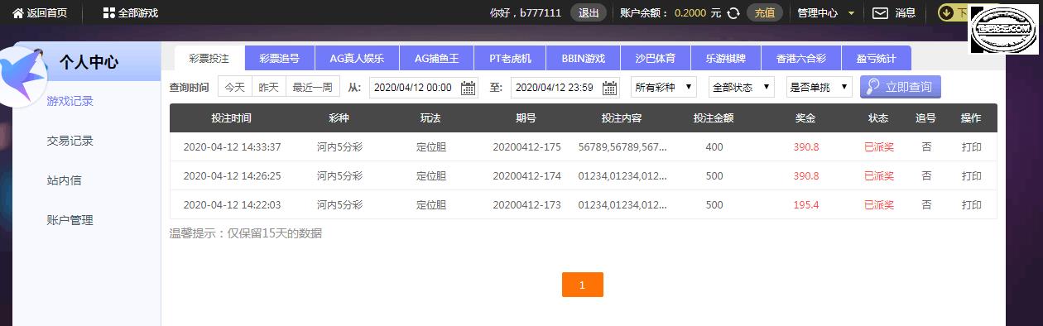Select the 今天 quick time filter

(235, 87)
